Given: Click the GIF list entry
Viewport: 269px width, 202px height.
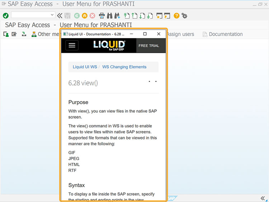Looking at the screenshot, I should pyautogui.click(x=72, y=152).
